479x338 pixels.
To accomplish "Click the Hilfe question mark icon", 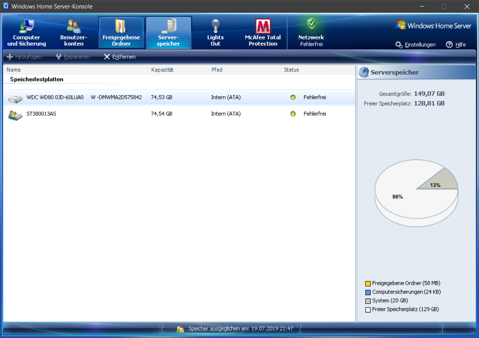I will point(449,45).
